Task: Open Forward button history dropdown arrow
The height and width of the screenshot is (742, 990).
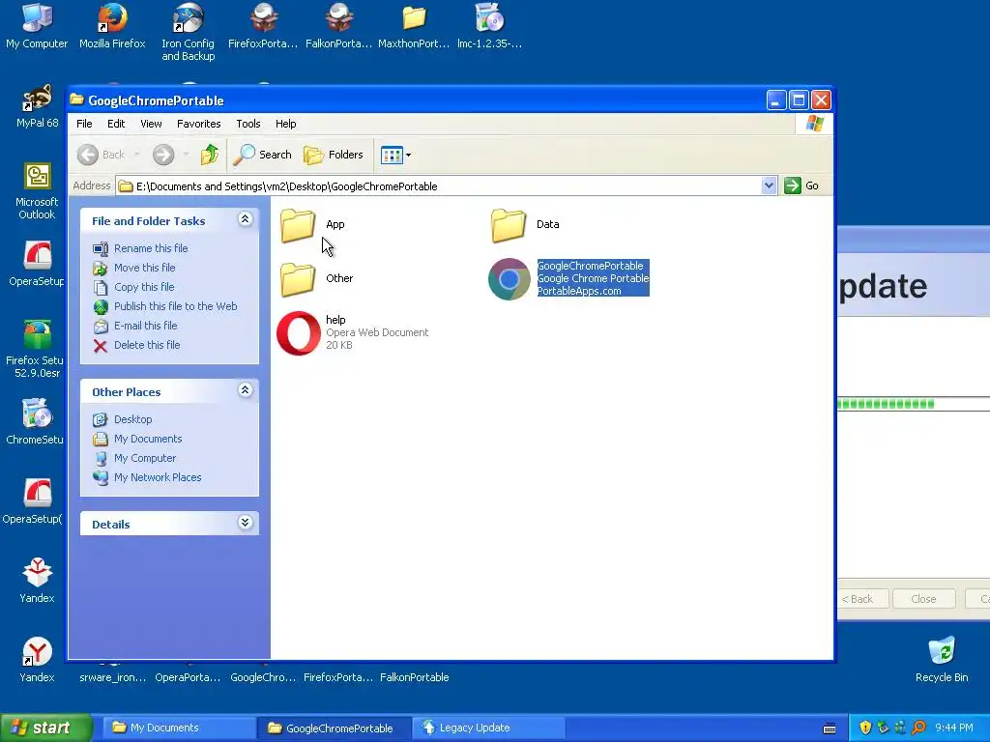Action: 186,155
